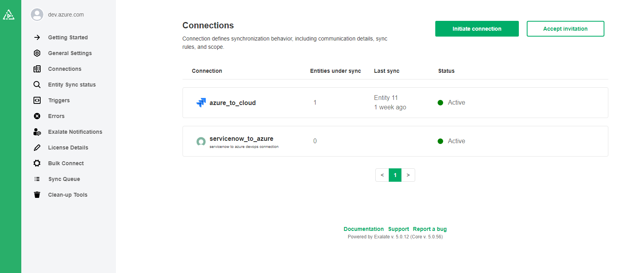Click the Clean-up Tools trash icon
The image size is (619, 273).
(x=37, y=195)
